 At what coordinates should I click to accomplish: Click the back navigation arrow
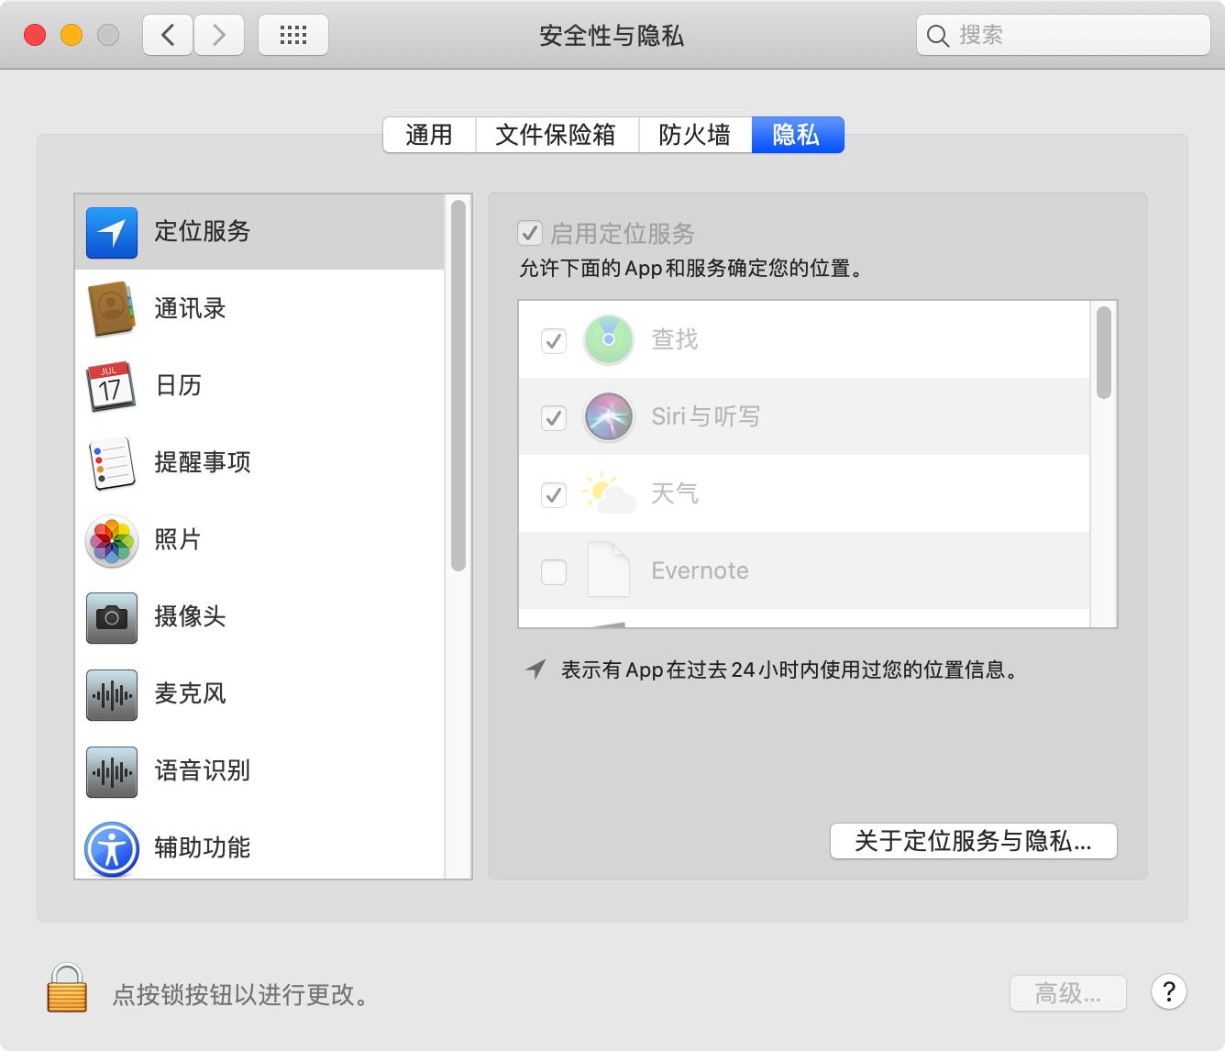[x=167, y=34]
